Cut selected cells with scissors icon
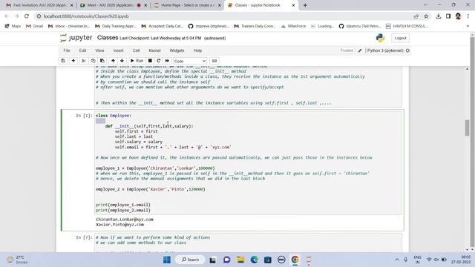This screenshot has width=475, height=267. [84, 61]
